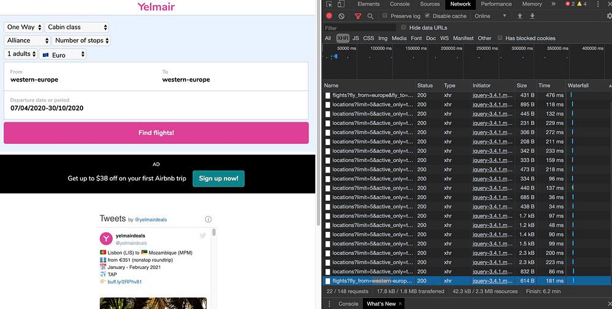Toggle the device toolbar icon
The width and height of the screenshot is (612, 309).
(x=341, y=4)
